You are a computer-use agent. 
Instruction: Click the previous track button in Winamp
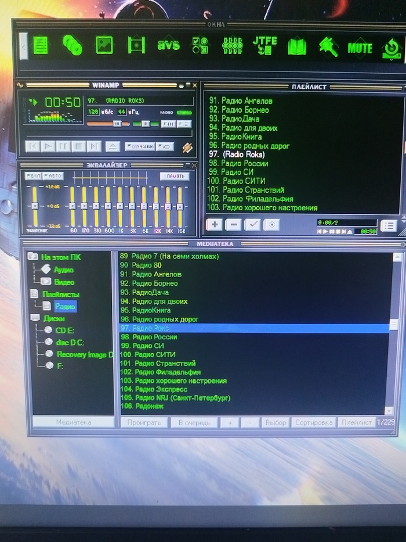pos(33,146)
